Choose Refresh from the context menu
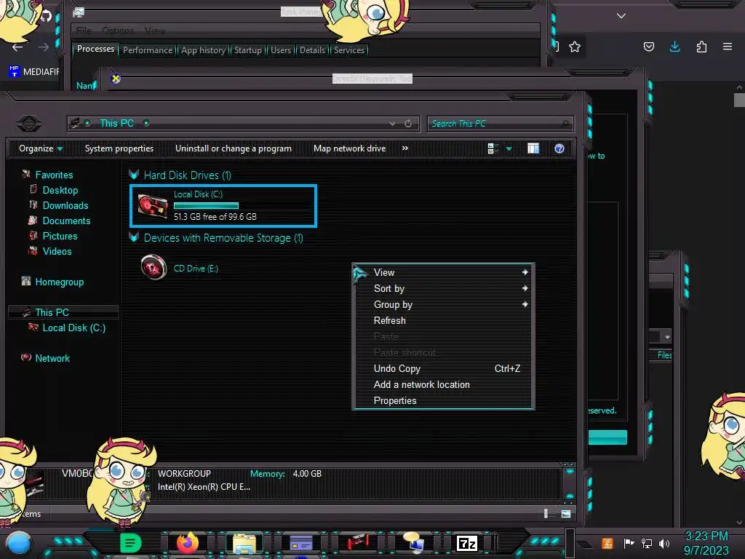The height and width of the screenshot is (559, 745). (x=443, y=320)
